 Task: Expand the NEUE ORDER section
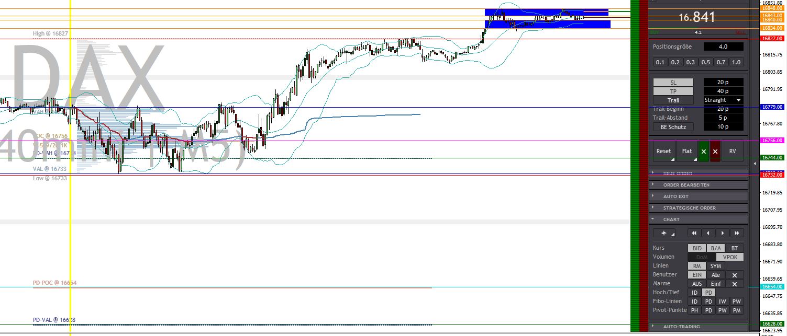699,173
